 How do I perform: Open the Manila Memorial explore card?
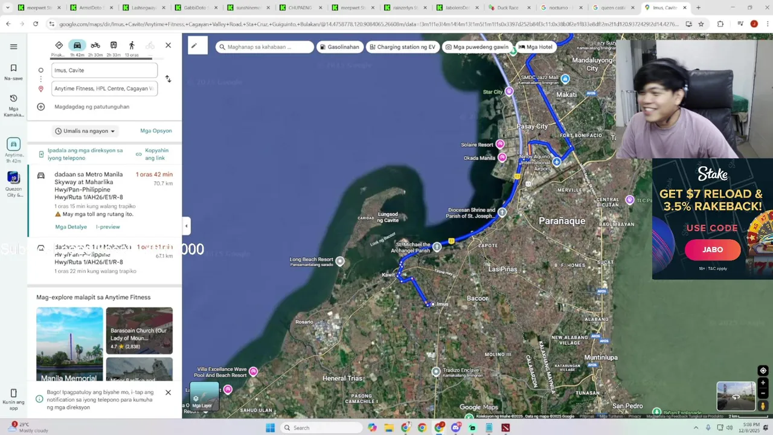point(69,344)
